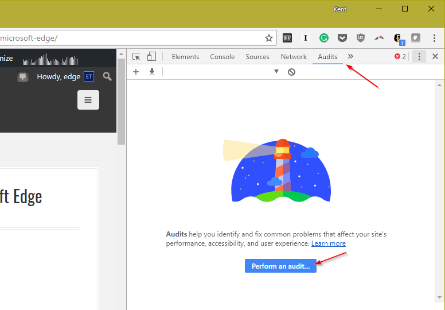Open the Sources tab

point(257,57)
